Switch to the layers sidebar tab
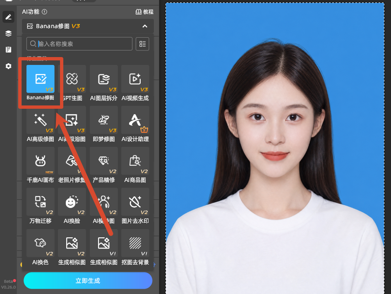The width and height of the screenshot is (391, 294). [x=8, y=33]
